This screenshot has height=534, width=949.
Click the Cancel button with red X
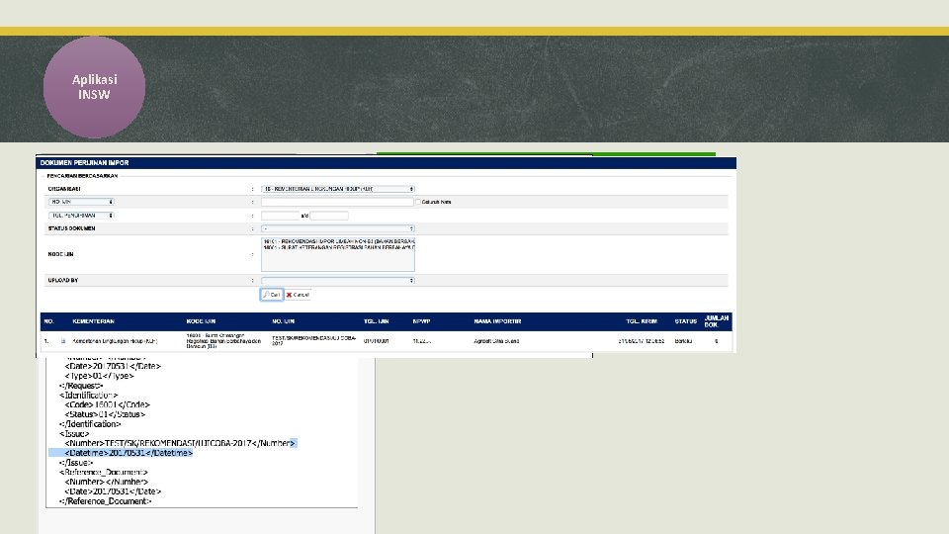pyautogui.click(x=298, y=295)
